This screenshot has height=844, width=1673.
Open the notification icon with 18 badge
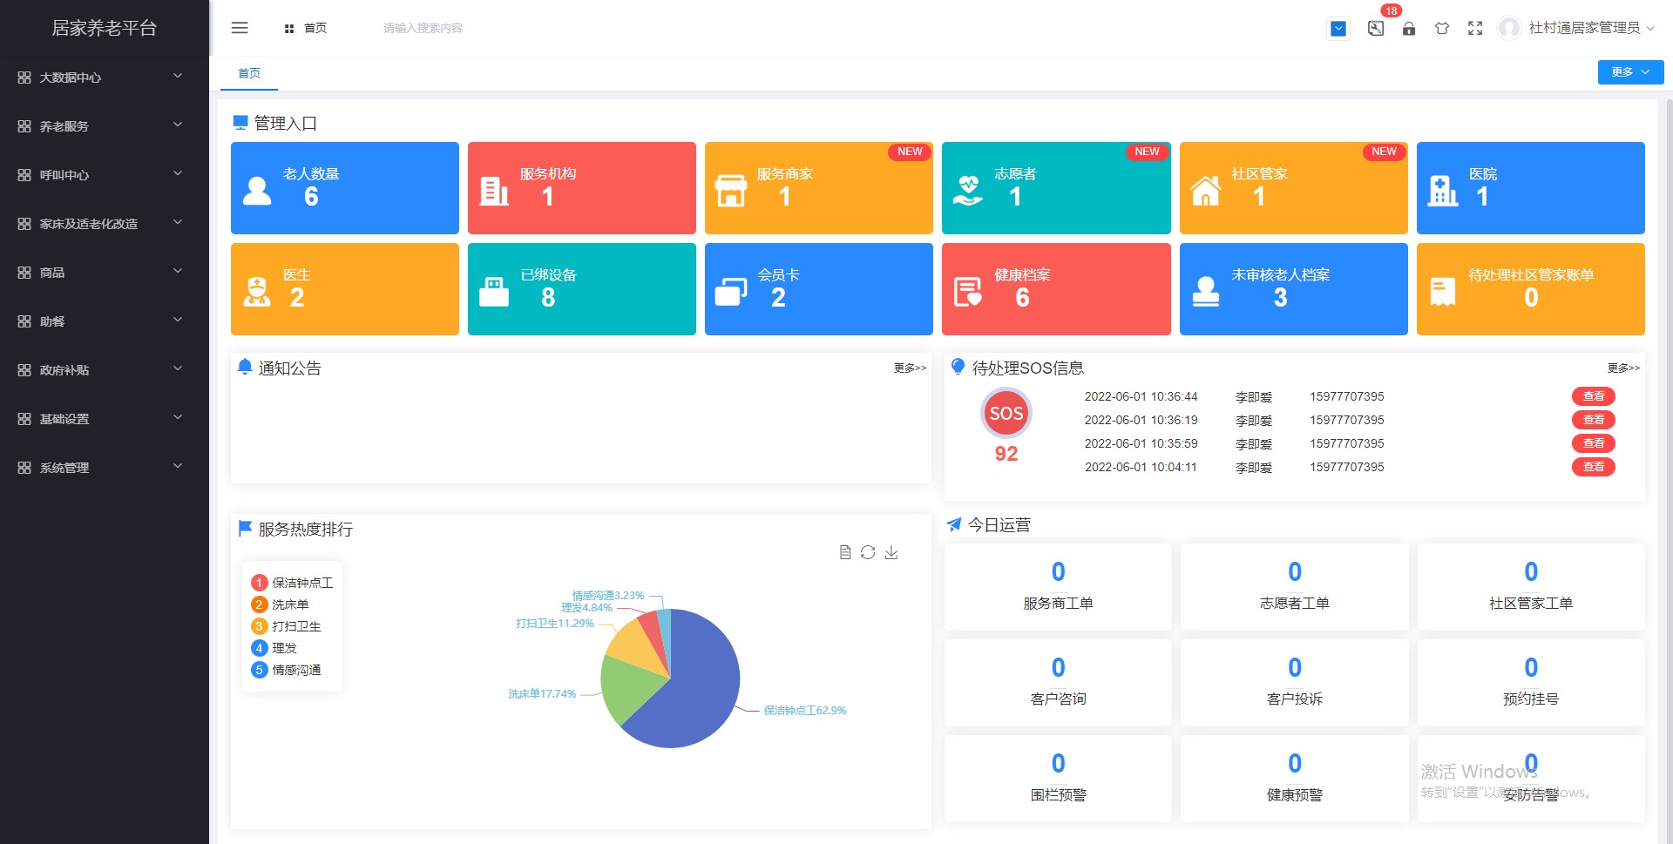1376,28
